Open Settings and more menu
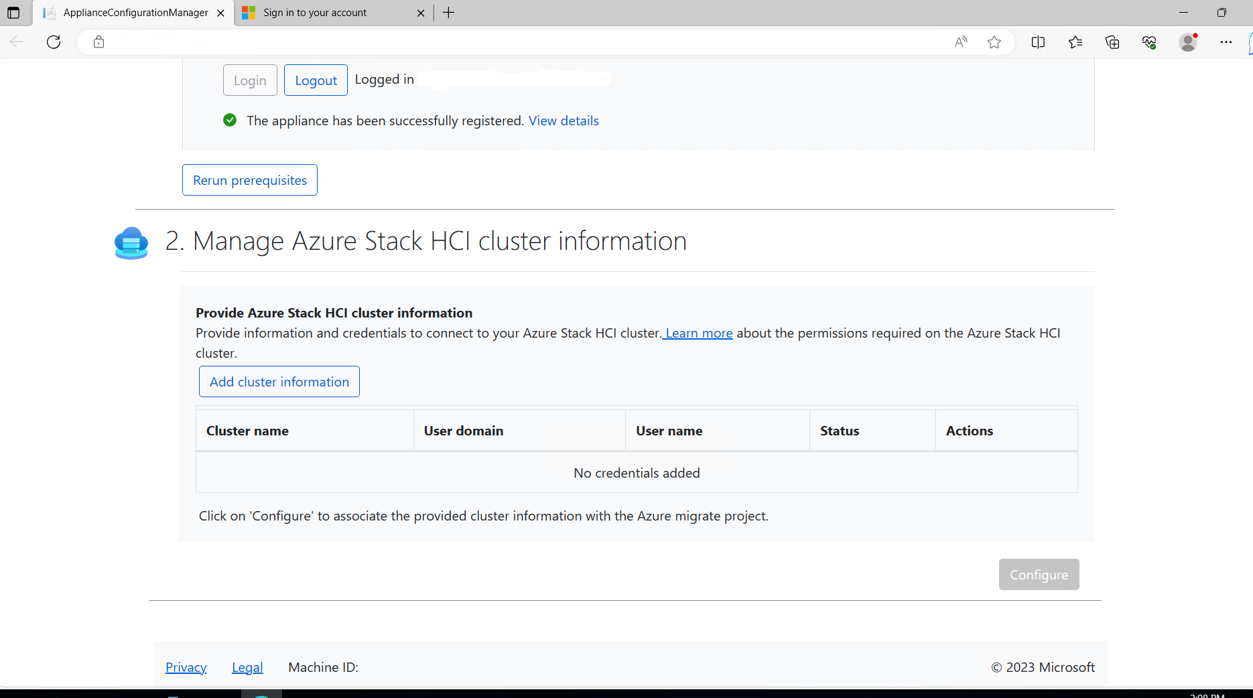 point(1226,42)
